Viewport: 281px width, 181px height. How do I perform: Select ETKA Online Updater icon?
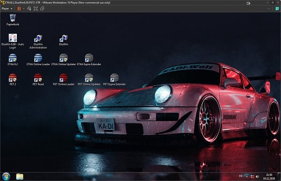tap(64, 60)
